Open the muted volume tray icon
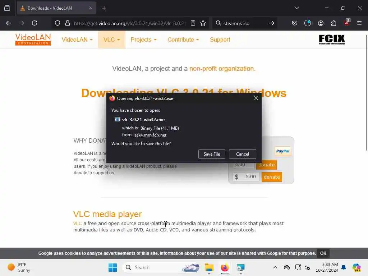The image size is (368, 276). pyautogui.click(x=307, y=267)
